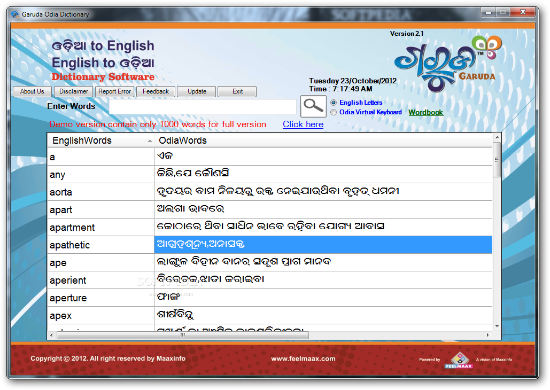Select the 'apathetic' English word cell

pyautogui.click(x=100, y=245)
